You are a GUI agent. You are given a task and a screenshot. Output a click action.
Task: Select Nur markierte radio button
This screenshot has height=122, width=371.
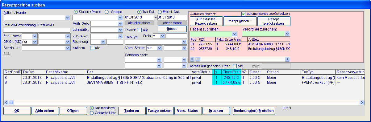coord(92,108)
